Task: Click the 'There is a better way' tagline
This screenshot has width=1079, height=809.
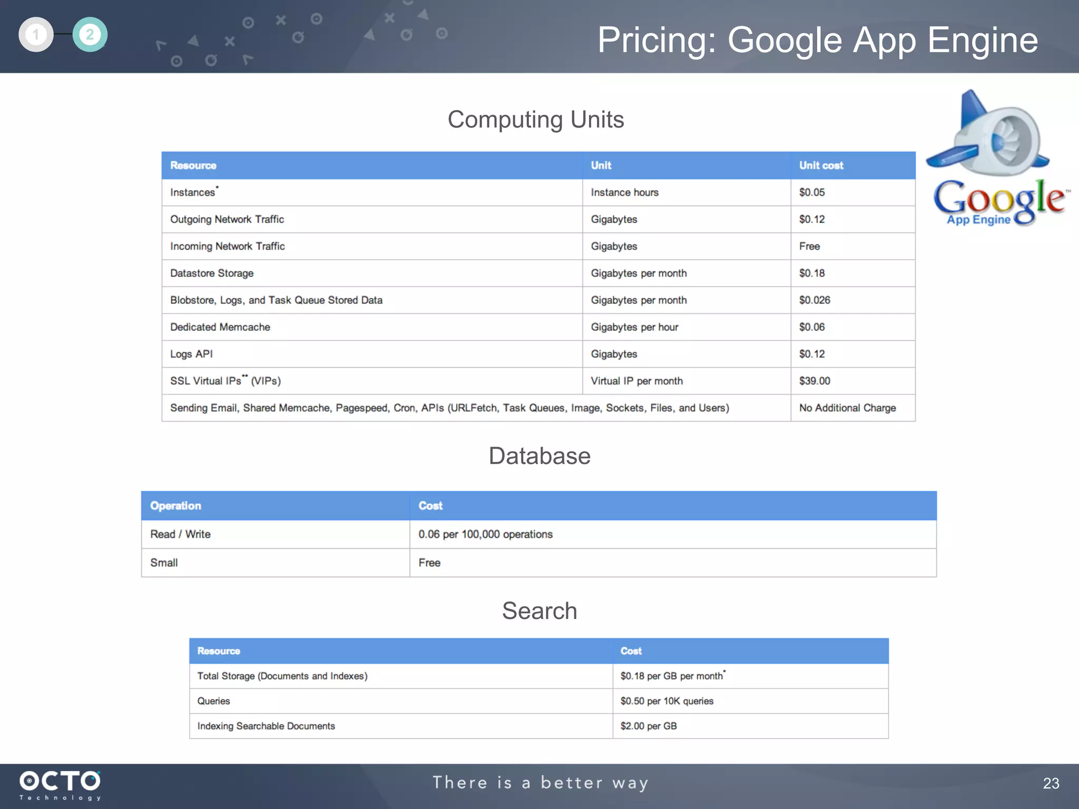Action: click(541, 783)
